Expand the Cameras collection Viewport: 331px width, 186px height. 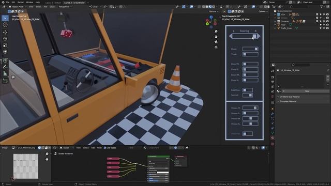tap(275, 21)
